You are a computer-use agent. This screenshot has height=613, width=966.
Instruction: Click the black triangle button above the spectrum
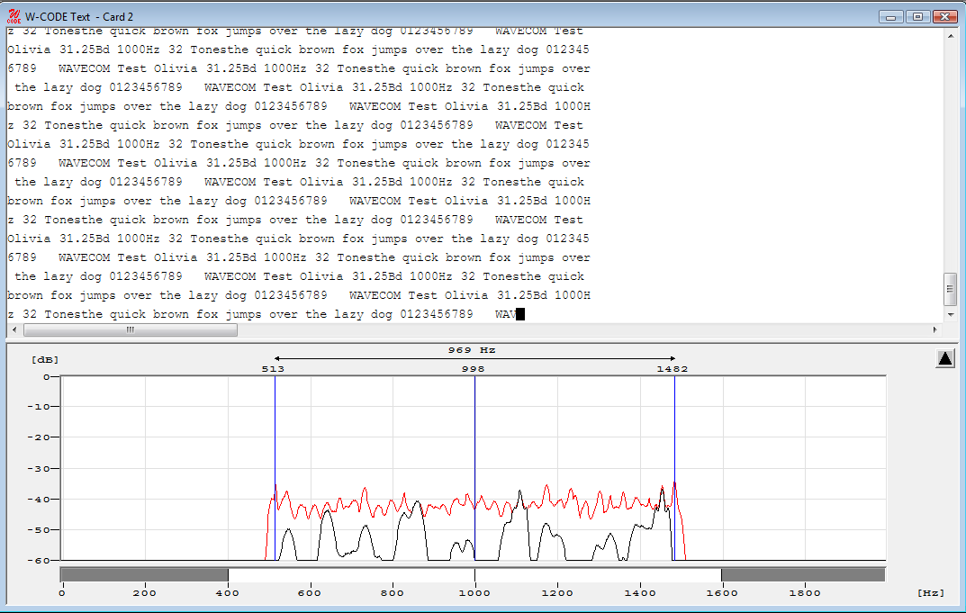coord(944,358)
